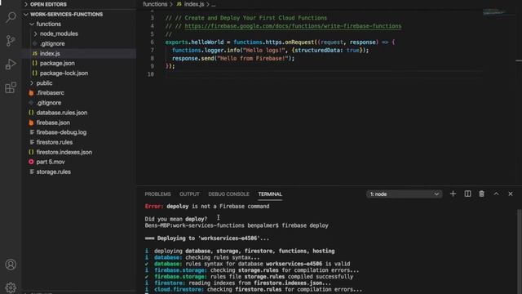Open the firebase.google.com docs link in code
Viewport: 522px width, 294px height.
293,26
